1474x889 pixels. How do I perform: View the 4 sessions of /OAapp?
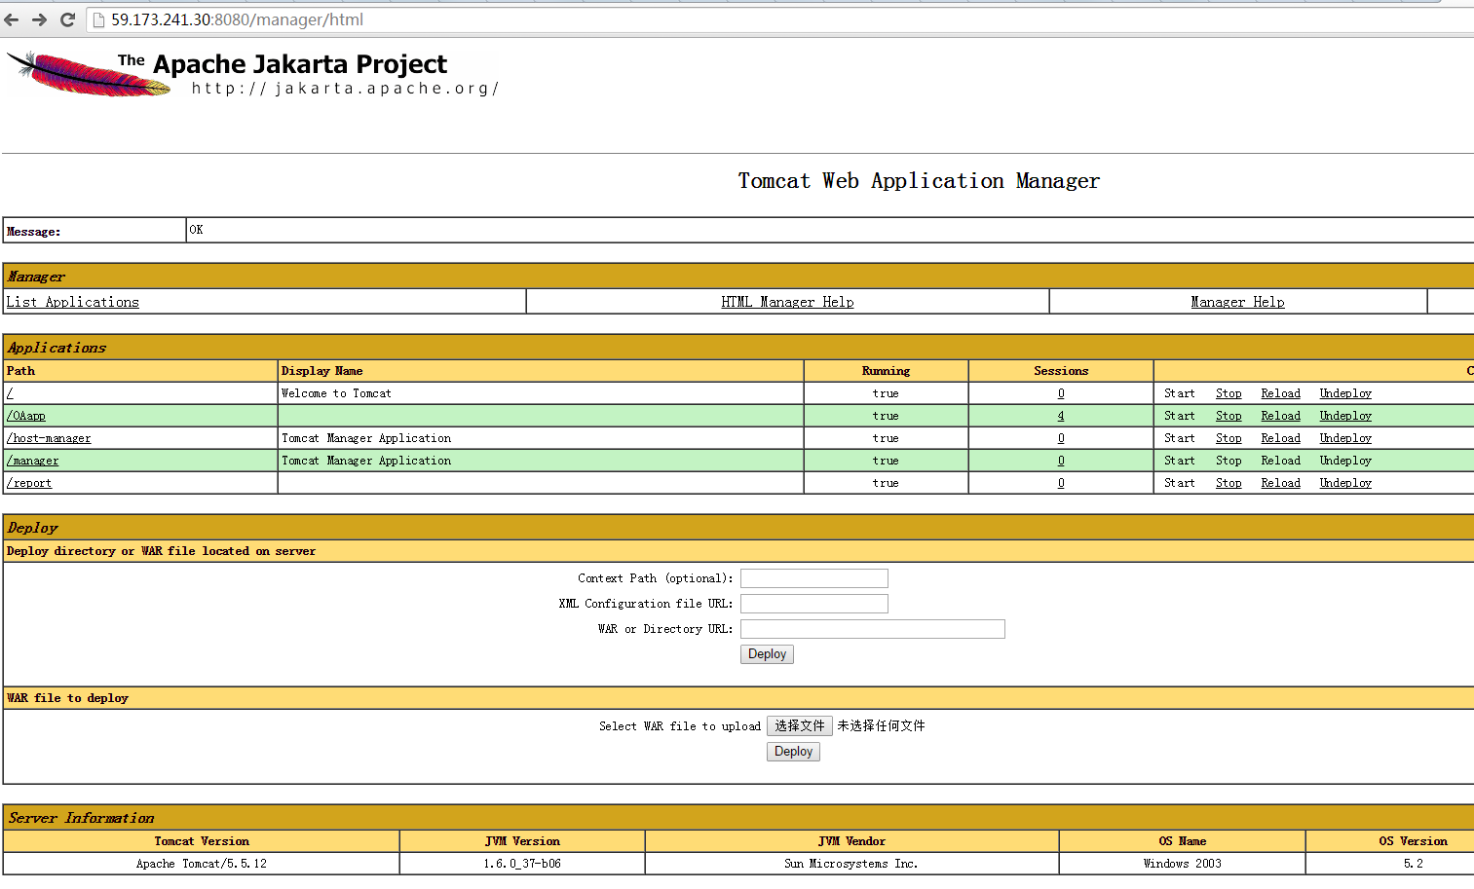point(1061,416)
